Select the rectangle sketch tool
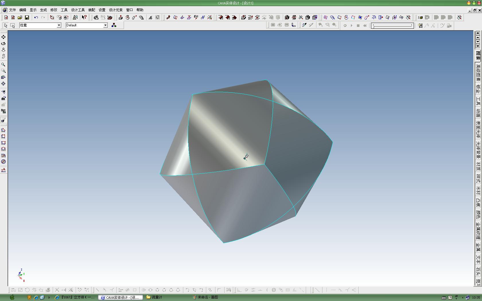This screenshot has height=301, width=482. 135,290
